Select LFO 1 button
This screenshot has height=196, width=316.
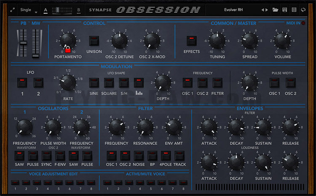pos(22,83)
